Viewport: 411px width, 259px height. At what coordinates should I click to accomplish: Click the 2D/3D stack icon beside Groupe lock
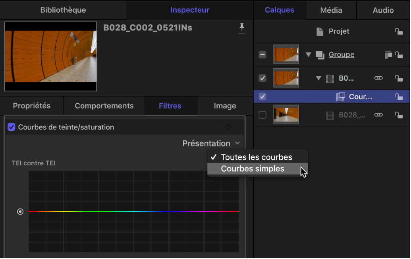tap(388, 55)
